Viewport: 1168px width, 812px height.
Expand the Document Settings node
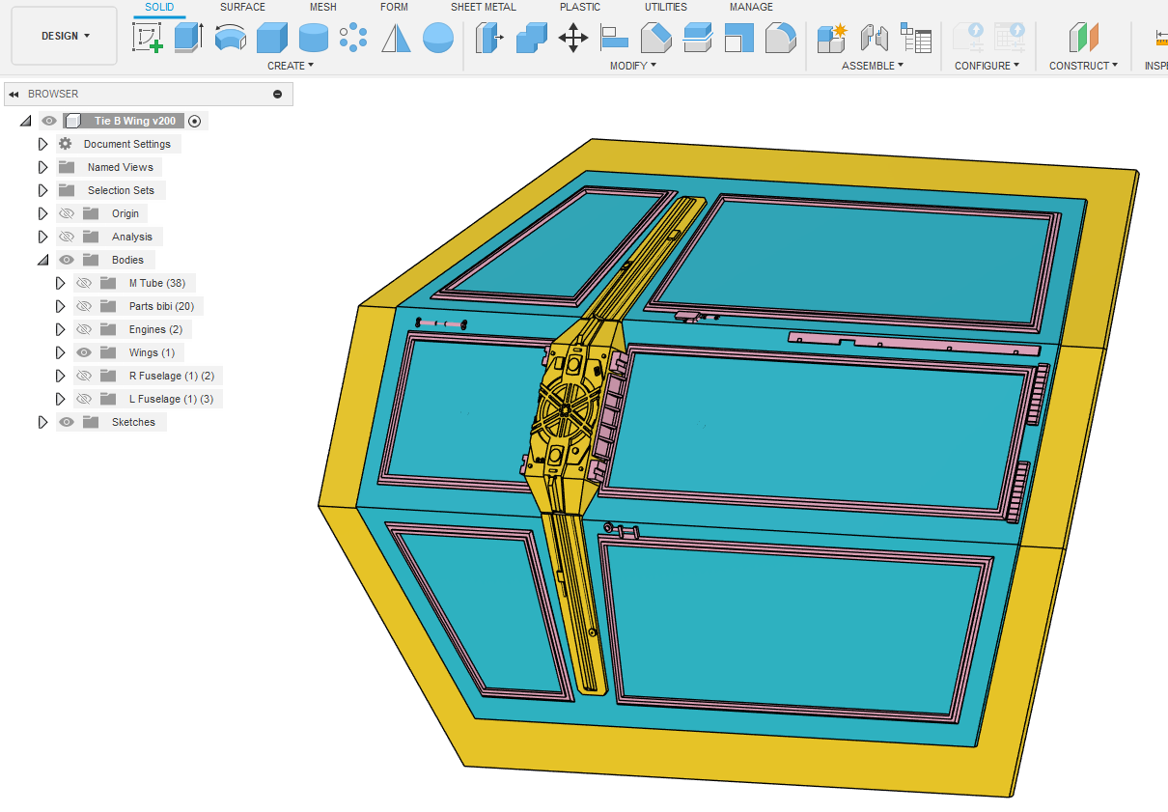(x=42, y=144)
